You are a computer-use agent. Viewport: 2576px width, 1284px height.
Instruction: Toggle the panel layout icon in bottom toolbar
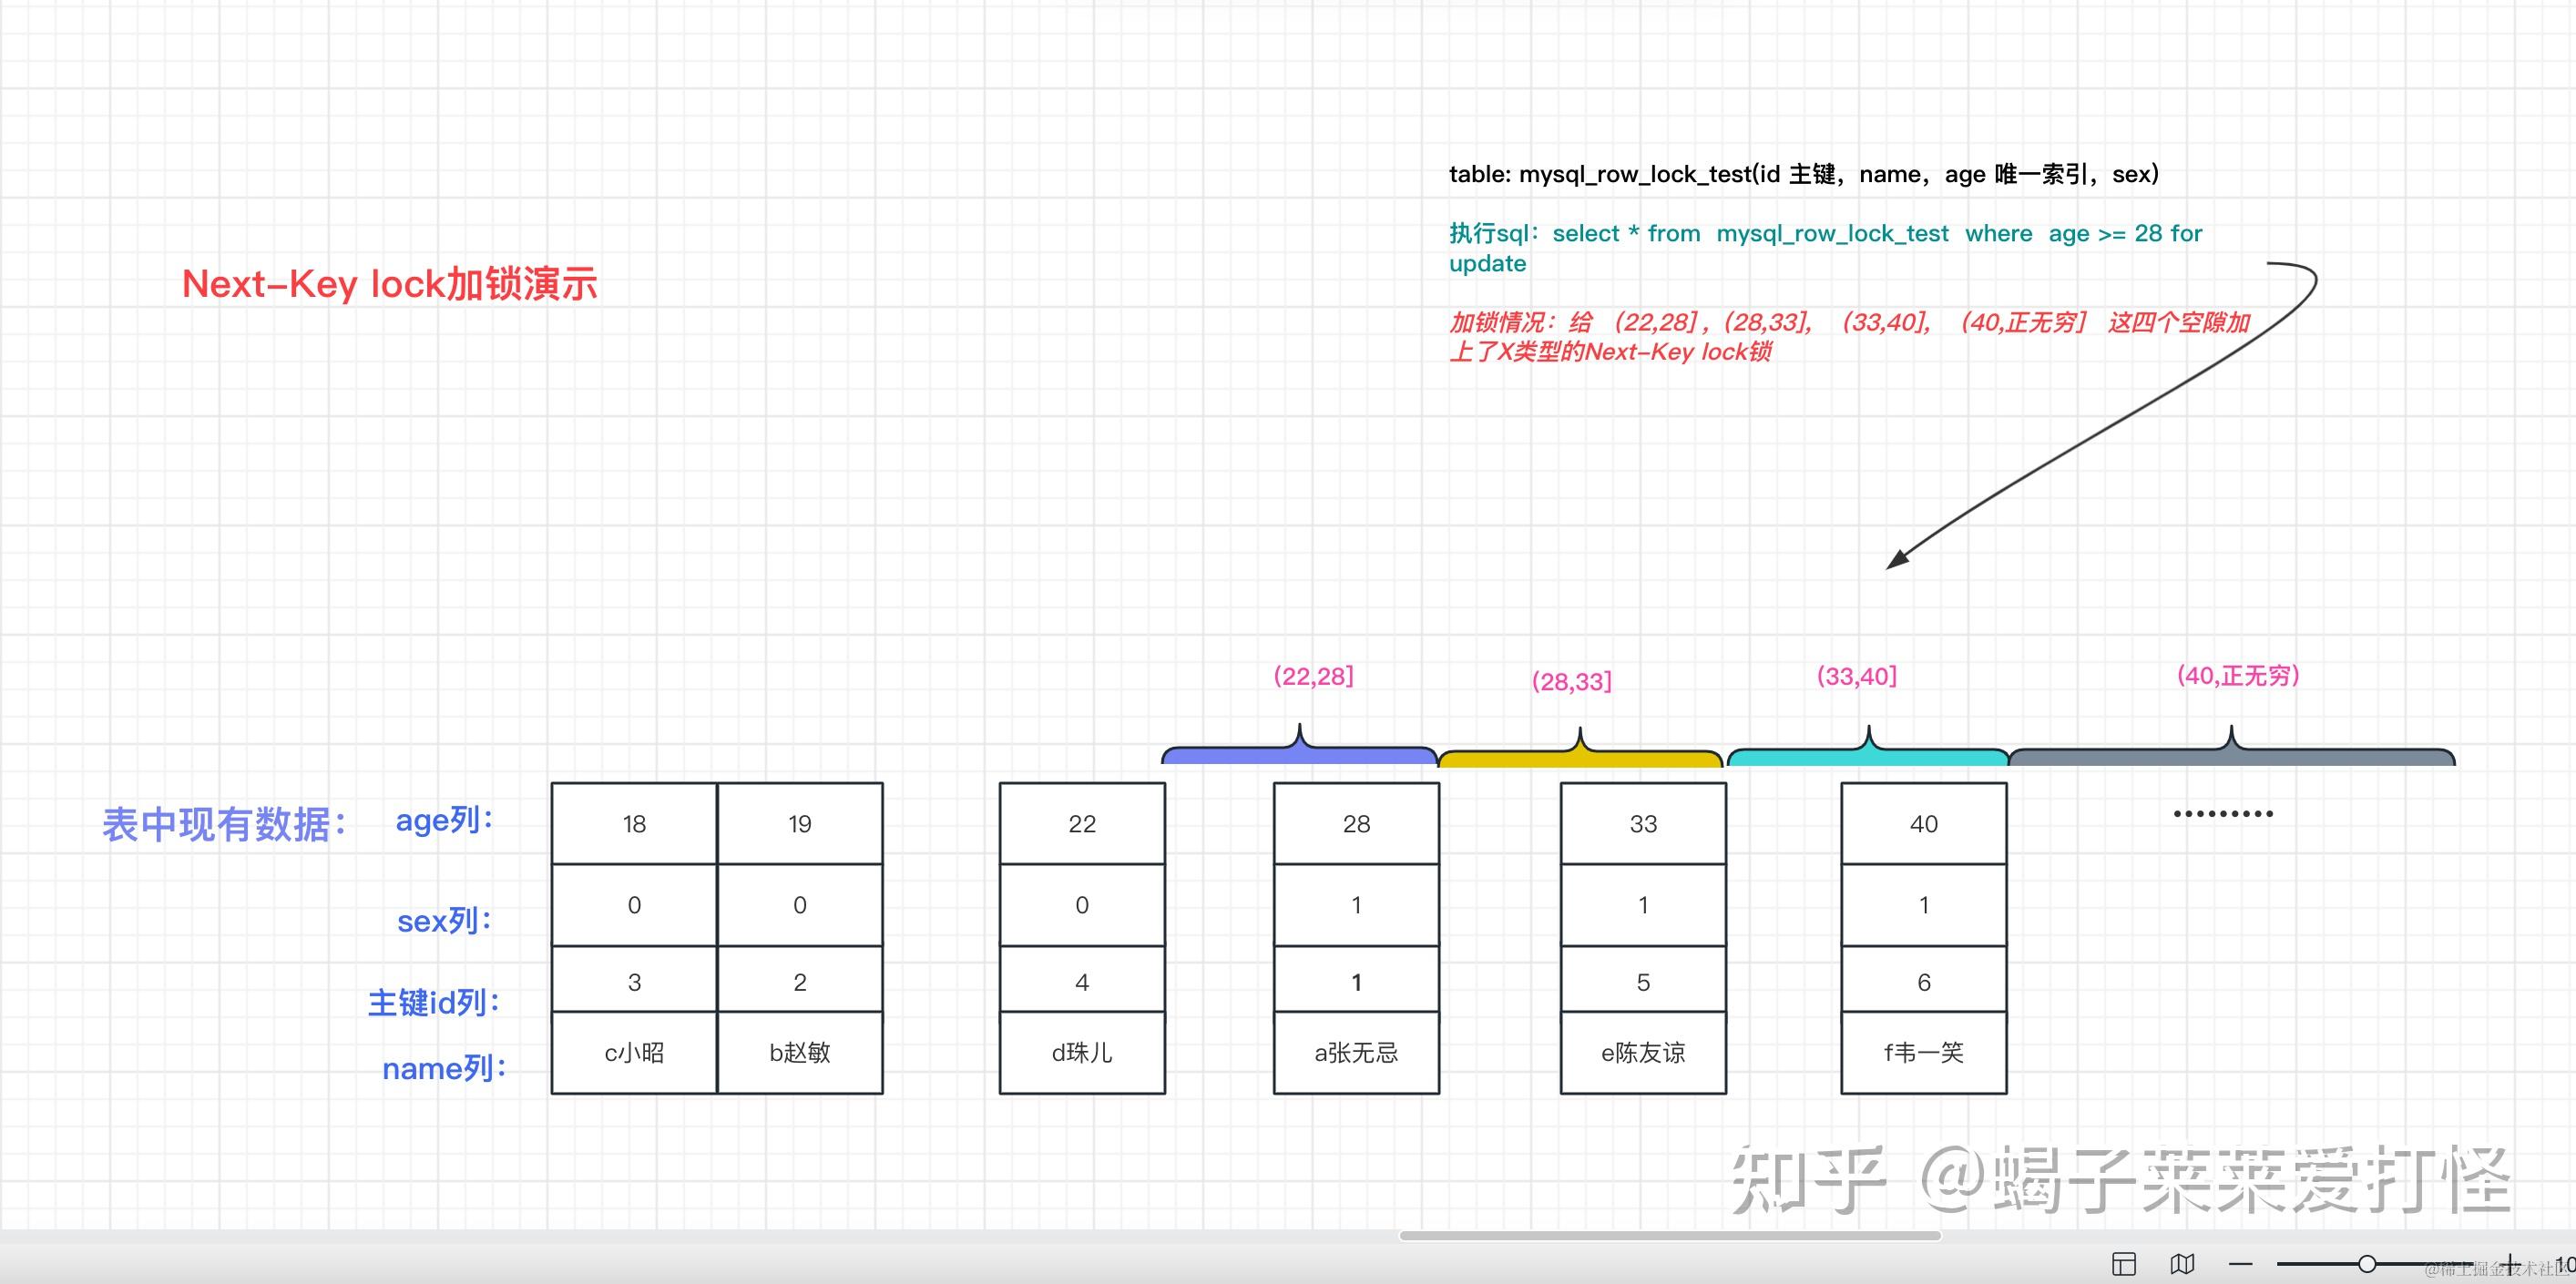[2125, 1264]
